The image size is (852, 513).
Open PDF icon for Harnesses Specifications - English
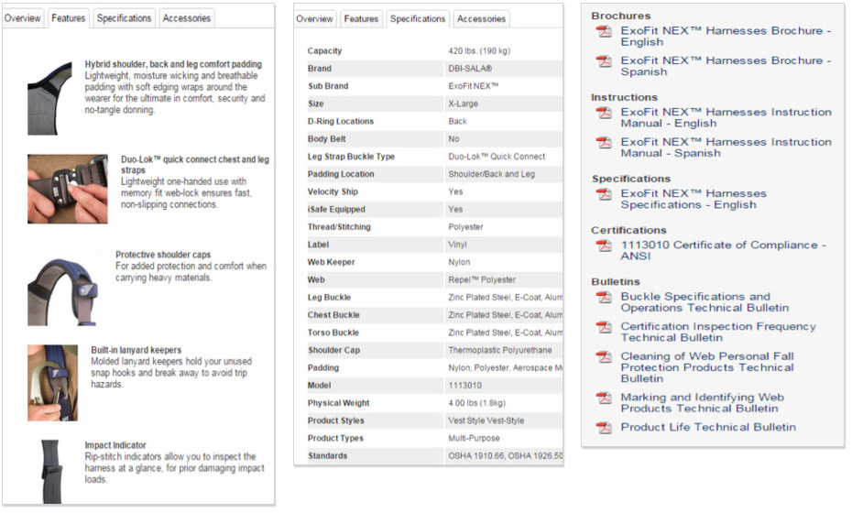pos(604,194)
